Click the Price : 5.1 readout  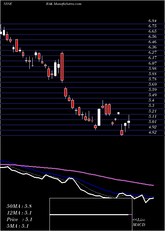(19, 219)
